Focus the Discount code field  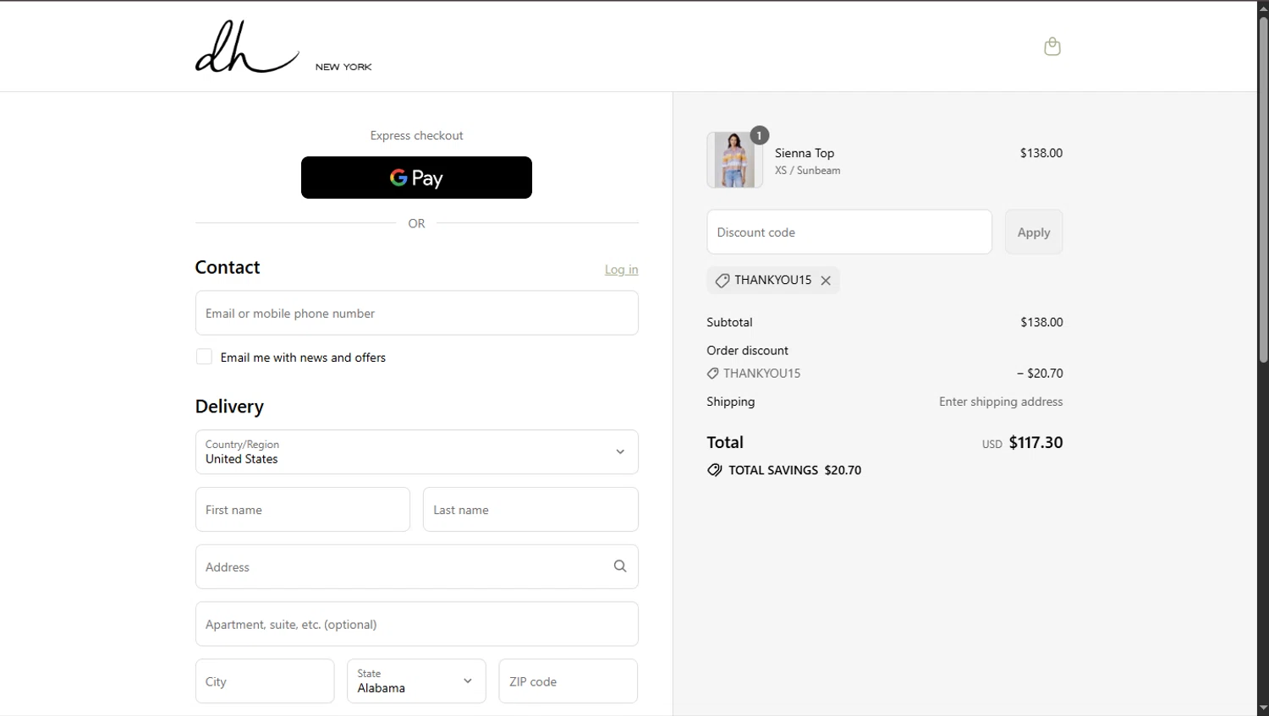pos(849,232)
